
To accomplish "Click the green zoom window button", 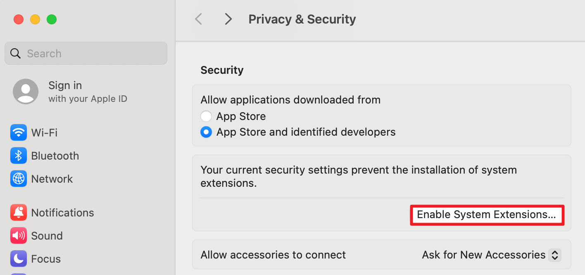I will 52,19.
